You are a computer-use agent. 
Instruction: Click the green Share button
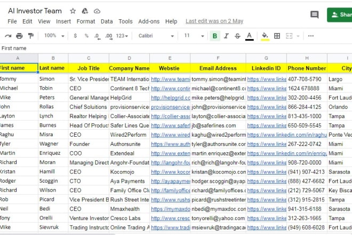(339, 15)
